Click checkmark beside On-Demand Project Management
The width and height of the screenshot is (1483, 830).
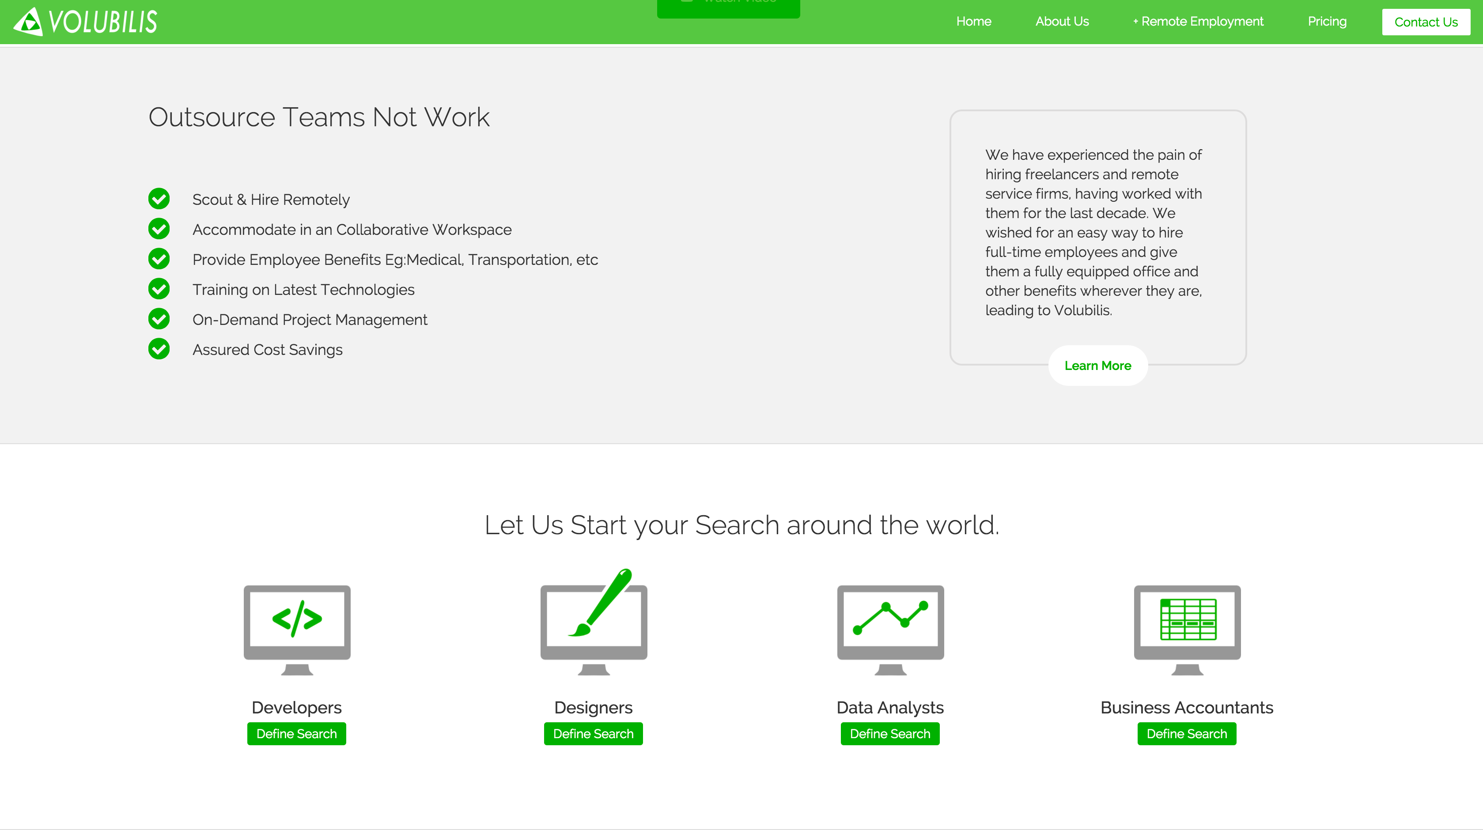click(159, 319)
